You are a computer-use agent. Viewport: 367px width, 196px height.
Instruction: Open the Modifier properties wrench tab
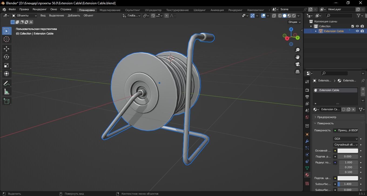pos(307,141)
